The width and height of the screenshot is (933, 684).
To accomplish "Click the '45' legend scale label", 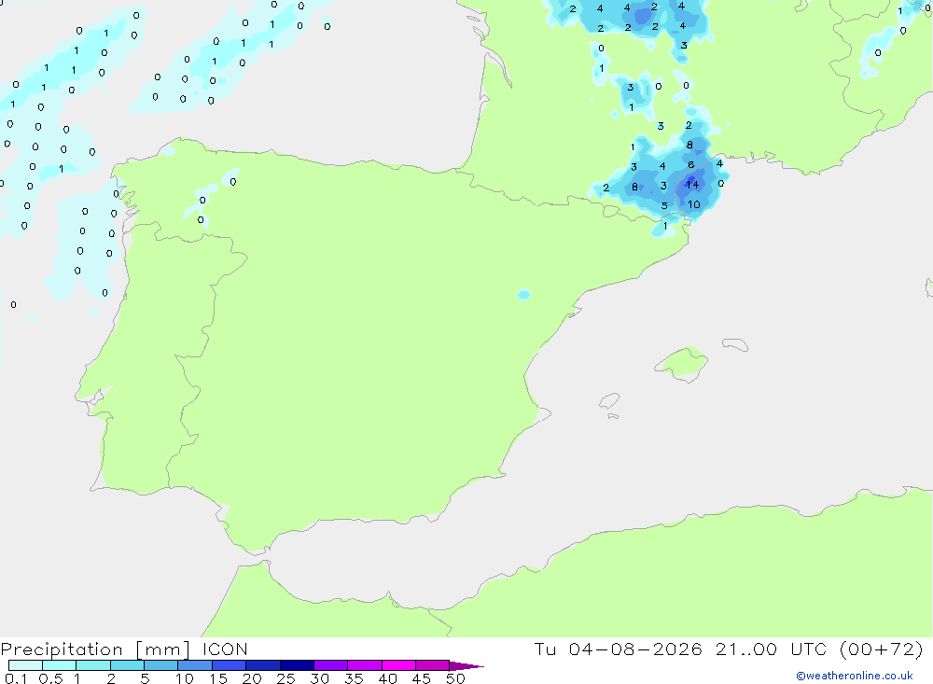I will pyautogui.click(x=422, y=678).
